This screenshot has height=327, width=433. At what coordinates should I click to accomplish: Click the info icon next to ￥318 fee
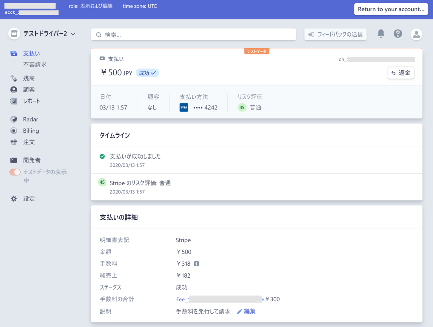click(196, 264)
